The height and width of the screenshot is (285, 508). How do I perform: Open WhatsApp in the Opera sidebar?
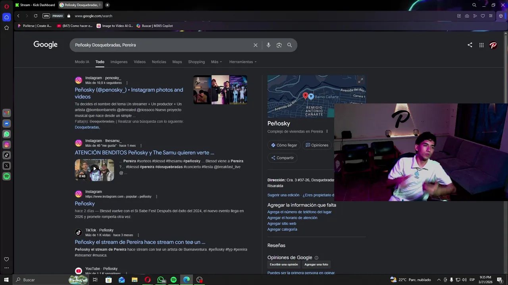[x=6, y=134]
